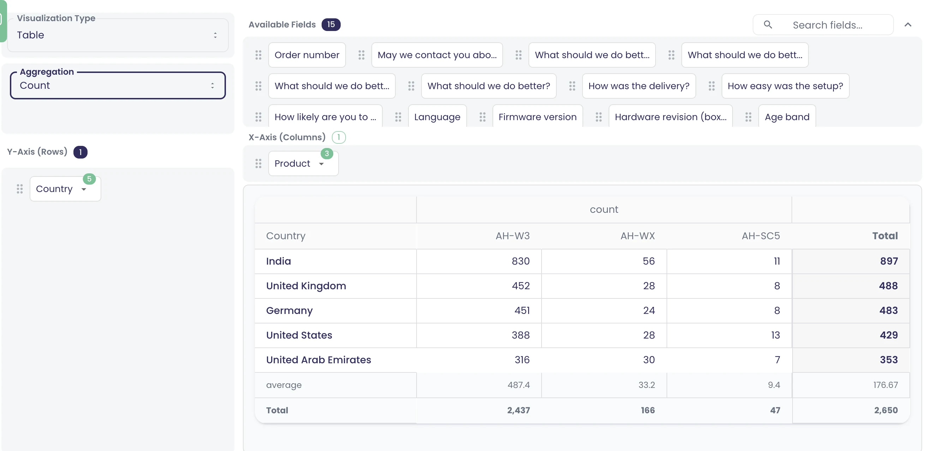Click the grand total value 2,650
932x451 pixels.
pyautogui.click(x=886, y=410)
